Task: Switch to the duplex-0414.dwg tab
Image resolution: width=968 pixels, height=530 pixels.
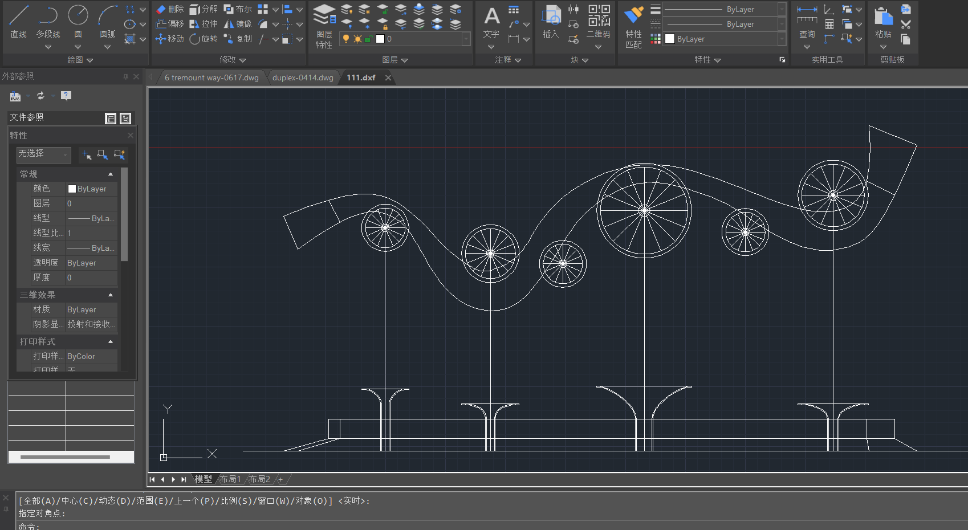Action: point(303,78)
